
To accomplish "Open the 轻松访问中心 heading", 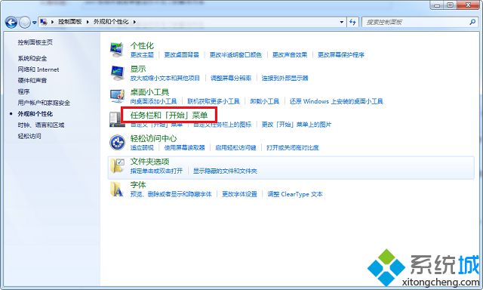I will (153, 139).
